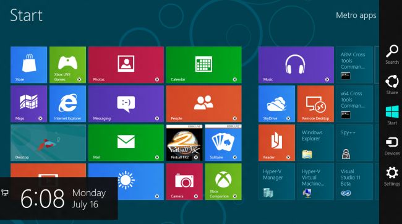Open the ARM Cross Tools Command tile
402x224 pixels.
[354, 64]
